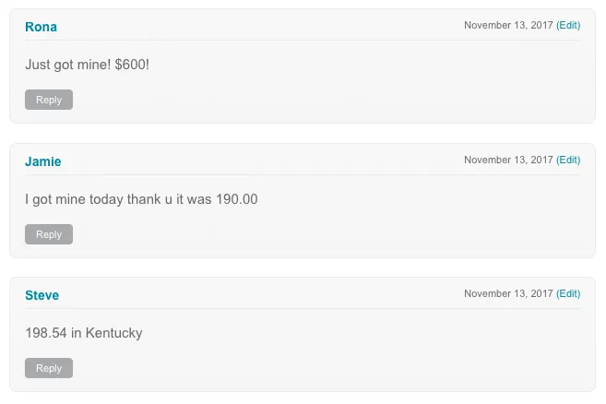Click the November 13, 2017 date on Rona's comment

point(508,26)
